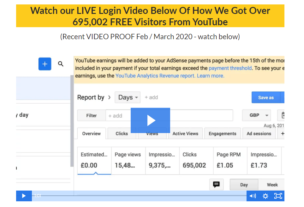The height and width of the screenshot is (207, 304).
Task: Enter fullscreen using the player's fullscreen icon
Action: pos(278,196)
